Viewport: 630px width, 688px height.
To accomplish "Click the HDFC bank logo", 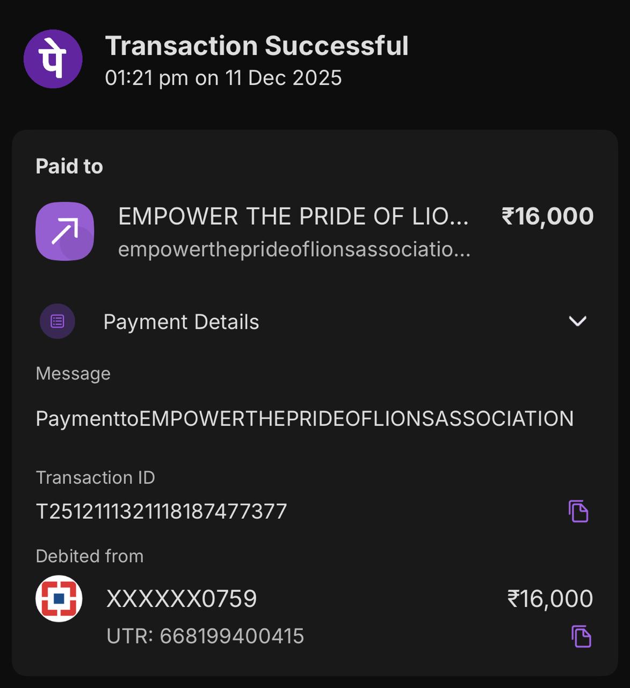I will point(59,598).
